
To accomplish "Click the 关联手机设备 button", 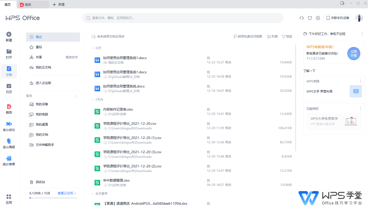I will click(x=338, y=18).
